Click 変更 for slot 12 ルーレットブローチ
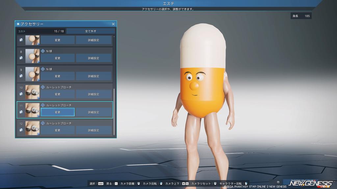337x189 pixels. (x=58, y=130)
